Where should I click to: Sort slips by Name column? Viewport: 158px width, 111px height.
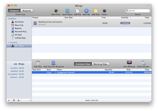click(x=74, y=70)
